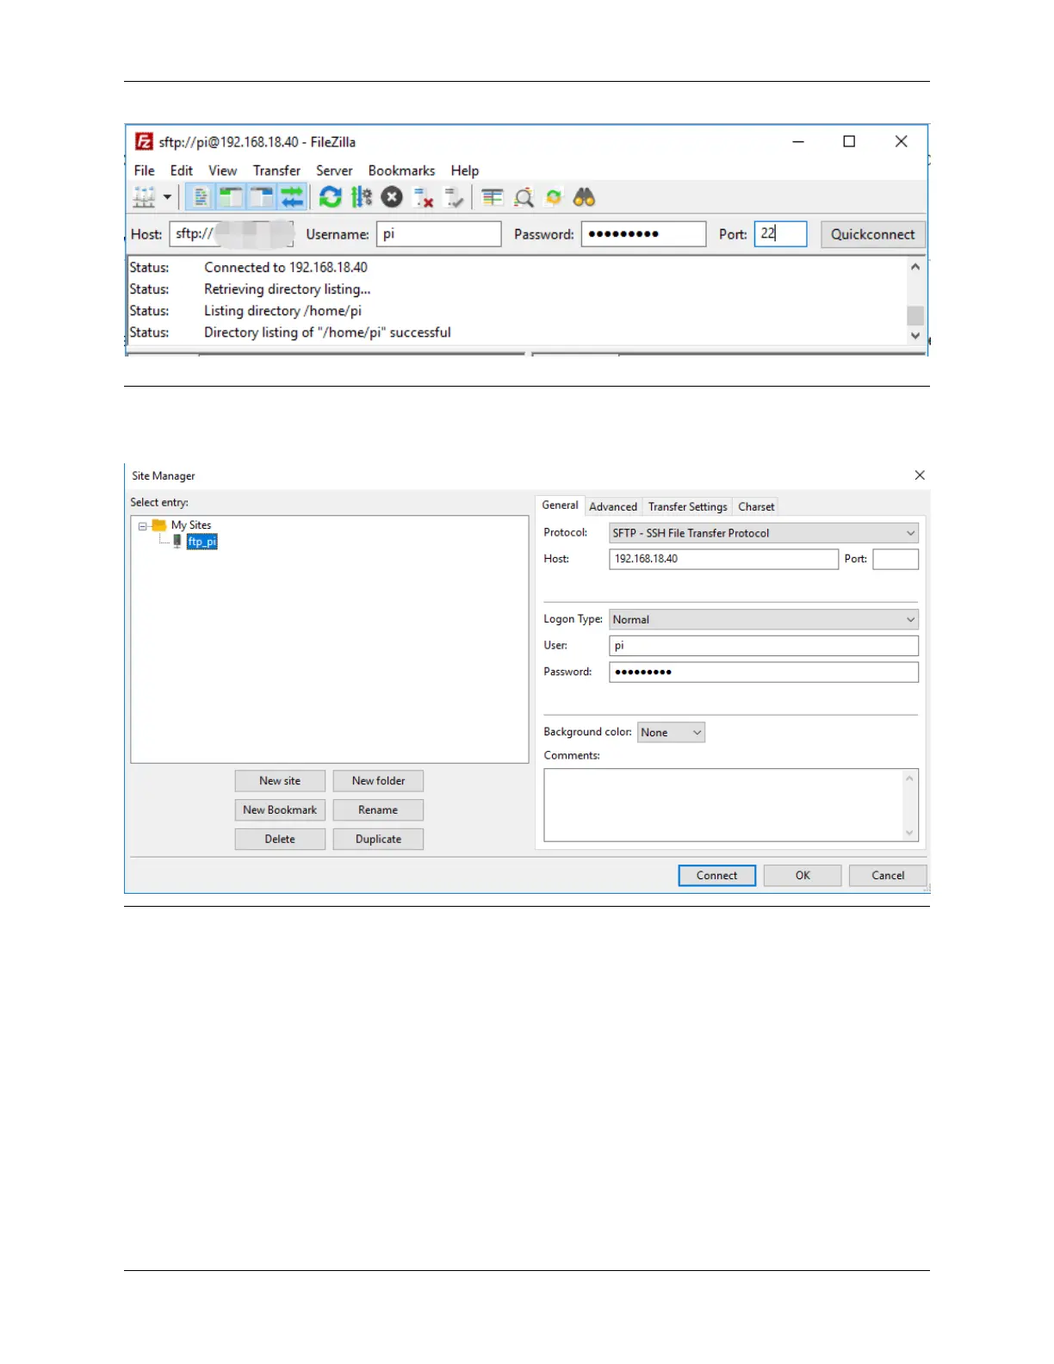Click the New site button
1054x1364 pixels.
[280, 781]
